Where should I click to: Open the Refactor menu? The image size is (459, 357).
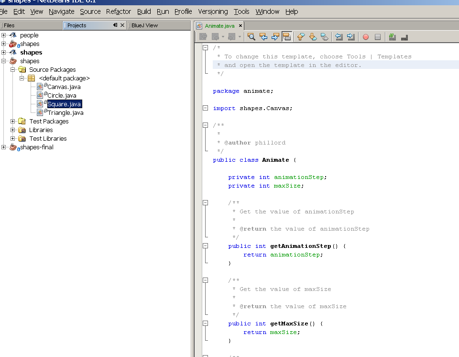pos(118,11)
